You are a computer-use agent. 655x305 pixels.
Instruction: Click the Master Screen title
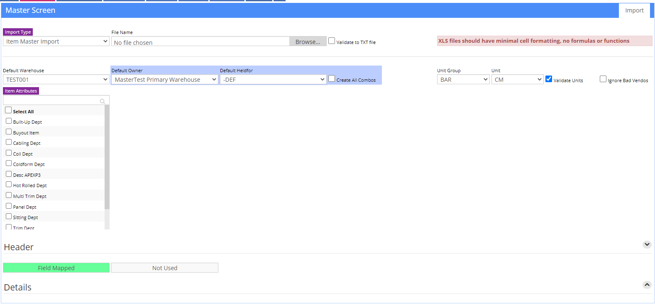point(30,10)
